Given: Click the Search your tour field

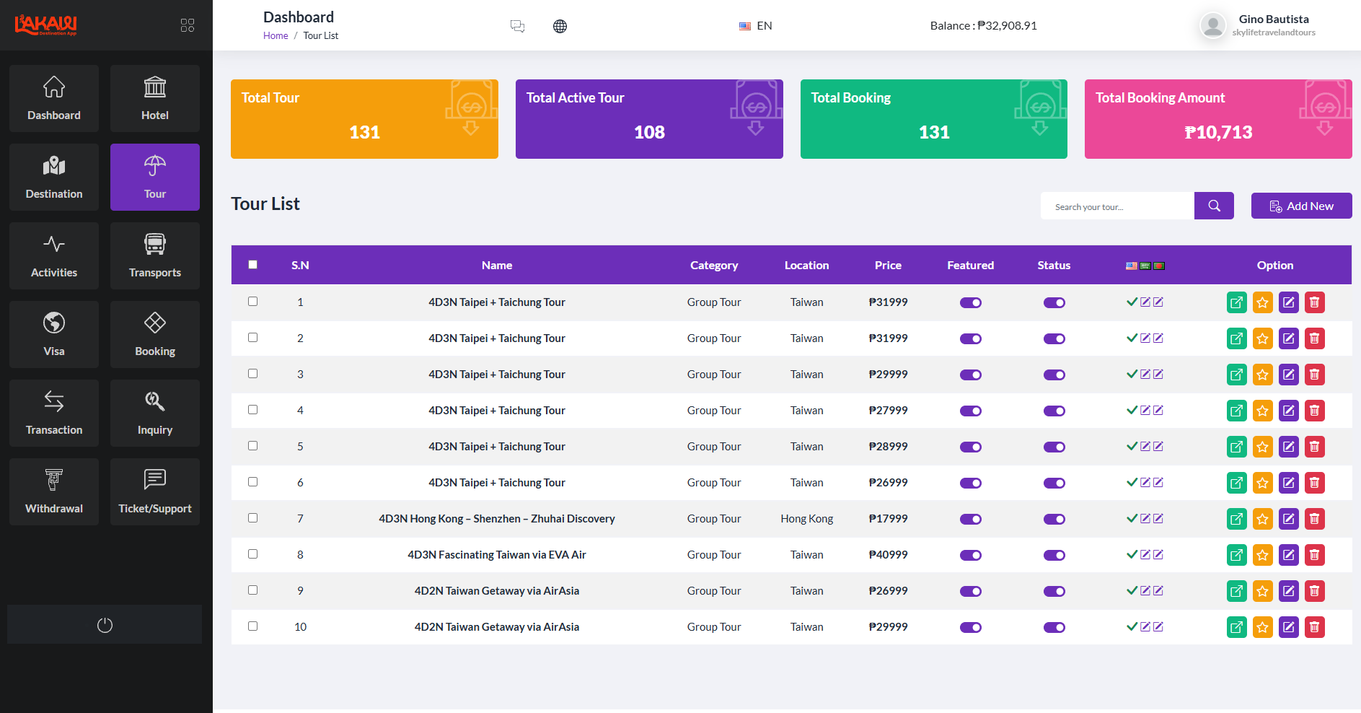Looking at the screenshot, I should 1117,206.
